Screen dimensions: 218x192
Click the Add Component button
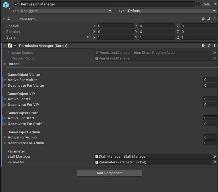[110, 173]
